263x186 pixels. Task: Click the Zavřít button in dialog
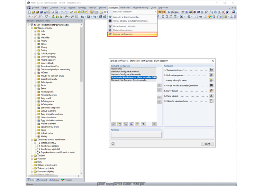point(207,144)
